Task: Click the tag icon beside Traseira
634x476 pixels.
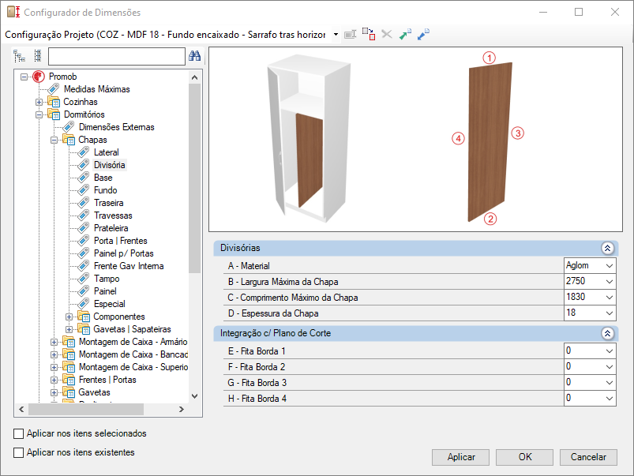Action: click(x=83, y=203)
